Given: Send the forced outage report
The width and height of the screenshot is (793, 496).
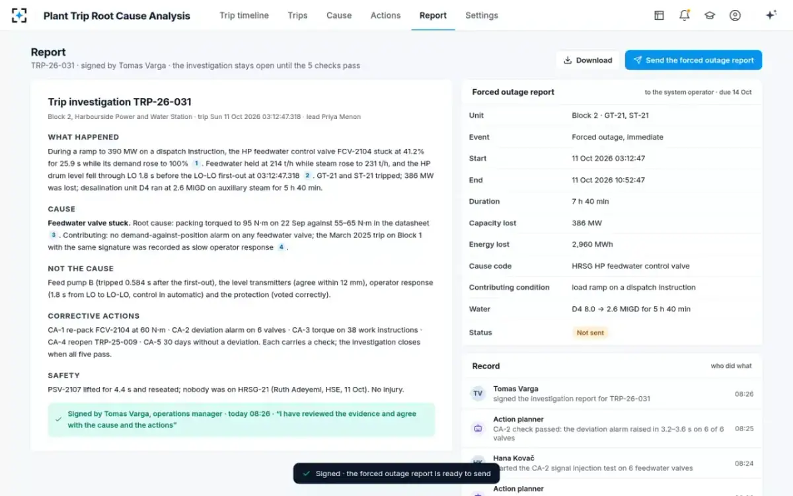Looking at the screenshot, I should [693, 60].
